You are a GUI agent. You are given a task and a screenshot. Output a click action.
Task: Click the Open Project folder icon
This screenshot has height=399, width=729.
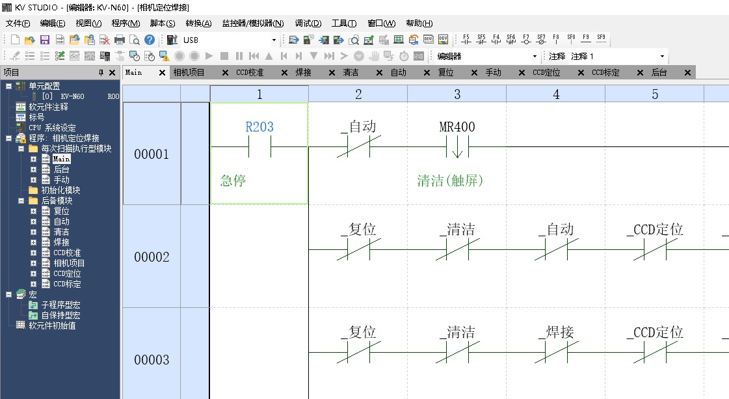29,40
